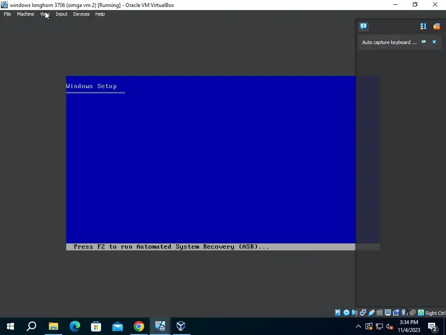This screenshot has height=335, width=446.
Task: Click the Windows Setup heading in VM
Action: pyautogui.click(x=91, y=86)
